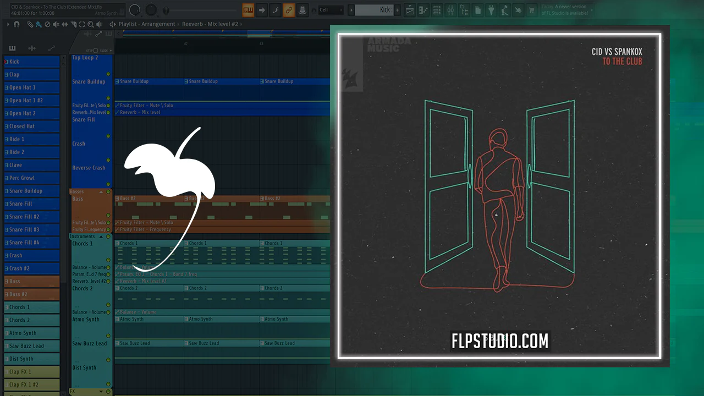Select the paint brush tool in Playlist

pos(38,24)
